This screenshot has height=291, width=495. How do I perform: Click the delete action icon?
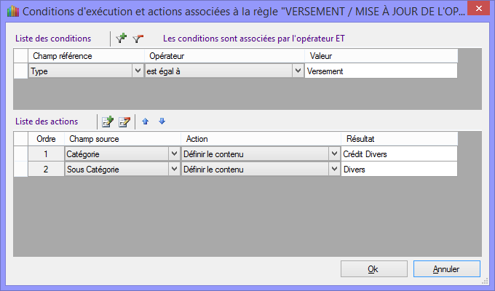point(124,121)
